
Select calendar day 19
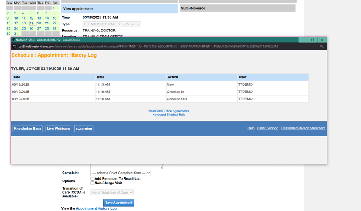[x=31, y=23]
